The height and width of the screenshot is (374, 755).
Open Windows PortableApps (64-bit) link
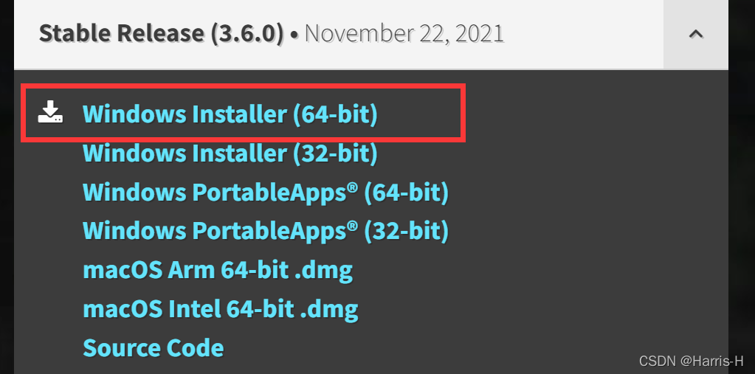click(x=266, y=192)
